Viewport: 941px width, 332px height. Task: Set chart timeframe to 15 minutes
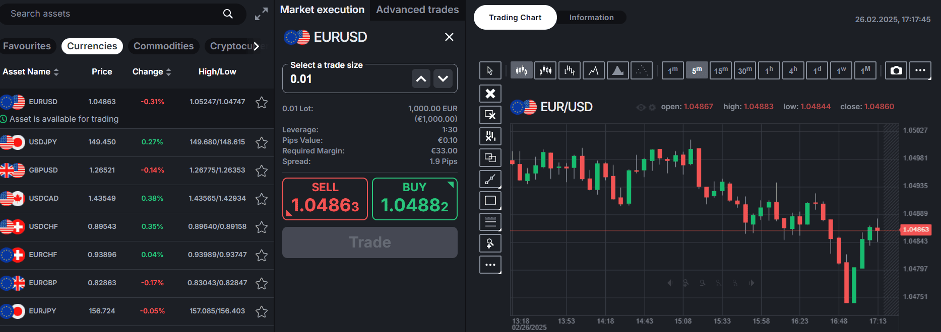point(721,70)
